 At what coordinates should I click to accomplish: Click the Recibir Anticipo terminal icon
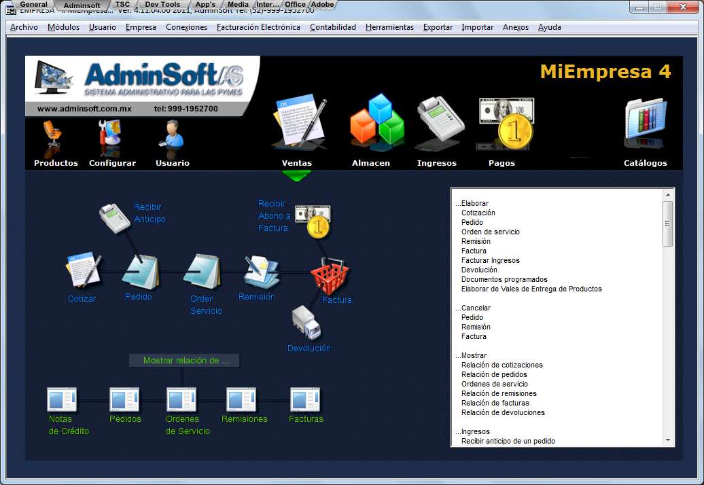coord(115,218)
